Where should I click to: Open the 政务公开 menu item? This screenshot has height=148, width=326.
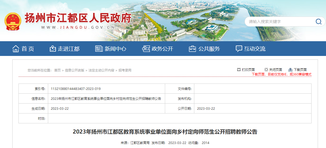tap(162, 49)
